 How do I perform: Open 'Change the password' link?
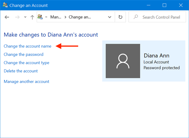(x=24, y=55)
